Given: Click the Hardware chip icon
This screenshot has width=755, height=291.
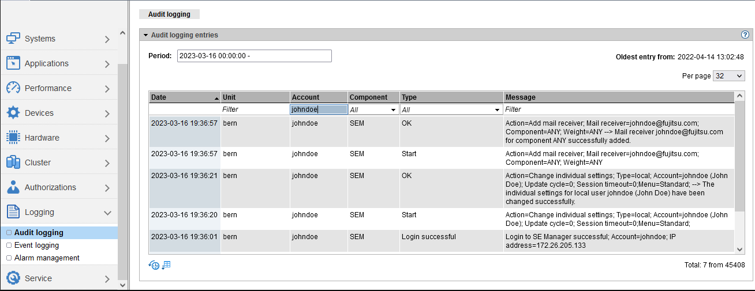Looking at the screenshot, I should click(13, 138).
